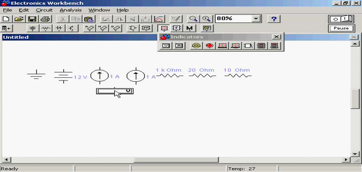Flip the component horizontally

pyautogui.click(x=120, y=19)
